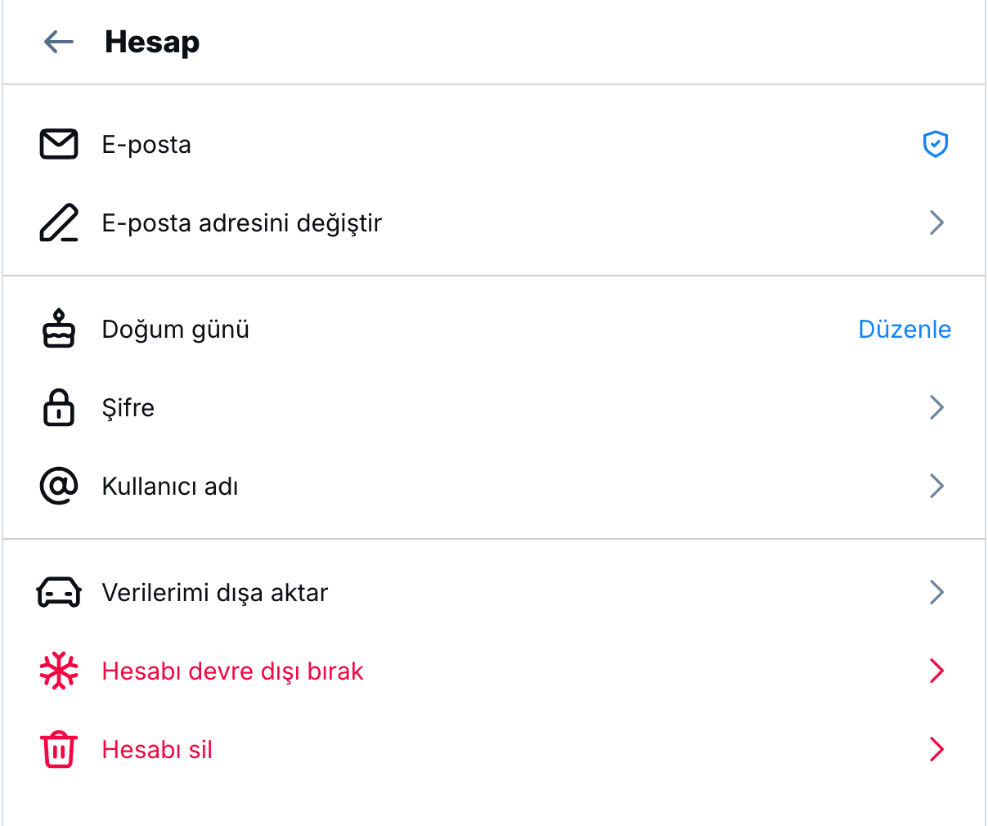Select the pencil icon next to E-posta adresini değiştir
This screenshot has width=988, height=826.
(x=57, y=222)
